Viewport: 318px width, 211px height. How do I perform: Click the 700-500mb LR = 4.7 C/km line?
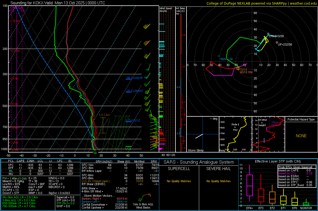tap(19, 206)
